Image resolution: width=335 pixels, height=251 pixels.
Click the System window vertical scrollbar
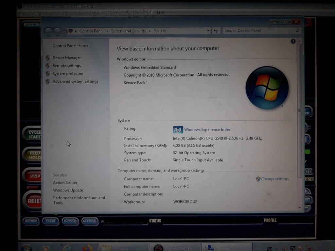click(x=299, y=111)
